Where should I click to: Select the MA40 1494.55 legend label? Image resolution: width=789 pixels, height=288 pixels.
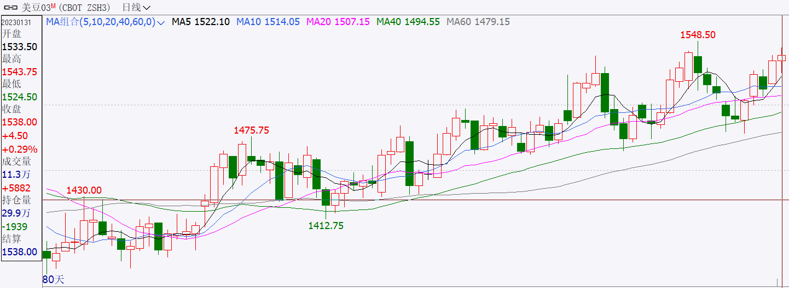408,22
